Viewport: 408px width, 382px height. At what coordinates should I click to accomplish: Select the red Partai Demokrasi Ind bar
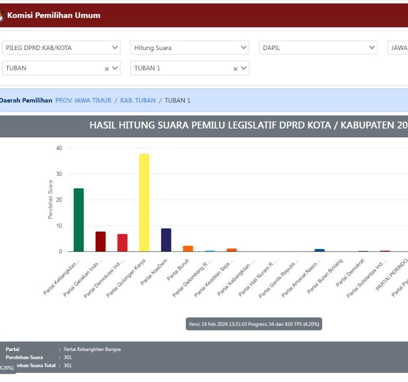click(x=122, y=243)
